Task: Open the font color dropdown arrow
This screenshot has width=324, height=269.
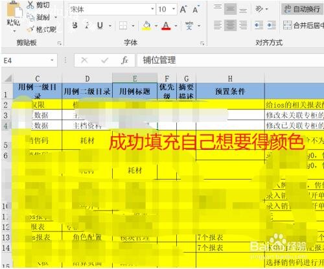Action: tap(176, 26)
